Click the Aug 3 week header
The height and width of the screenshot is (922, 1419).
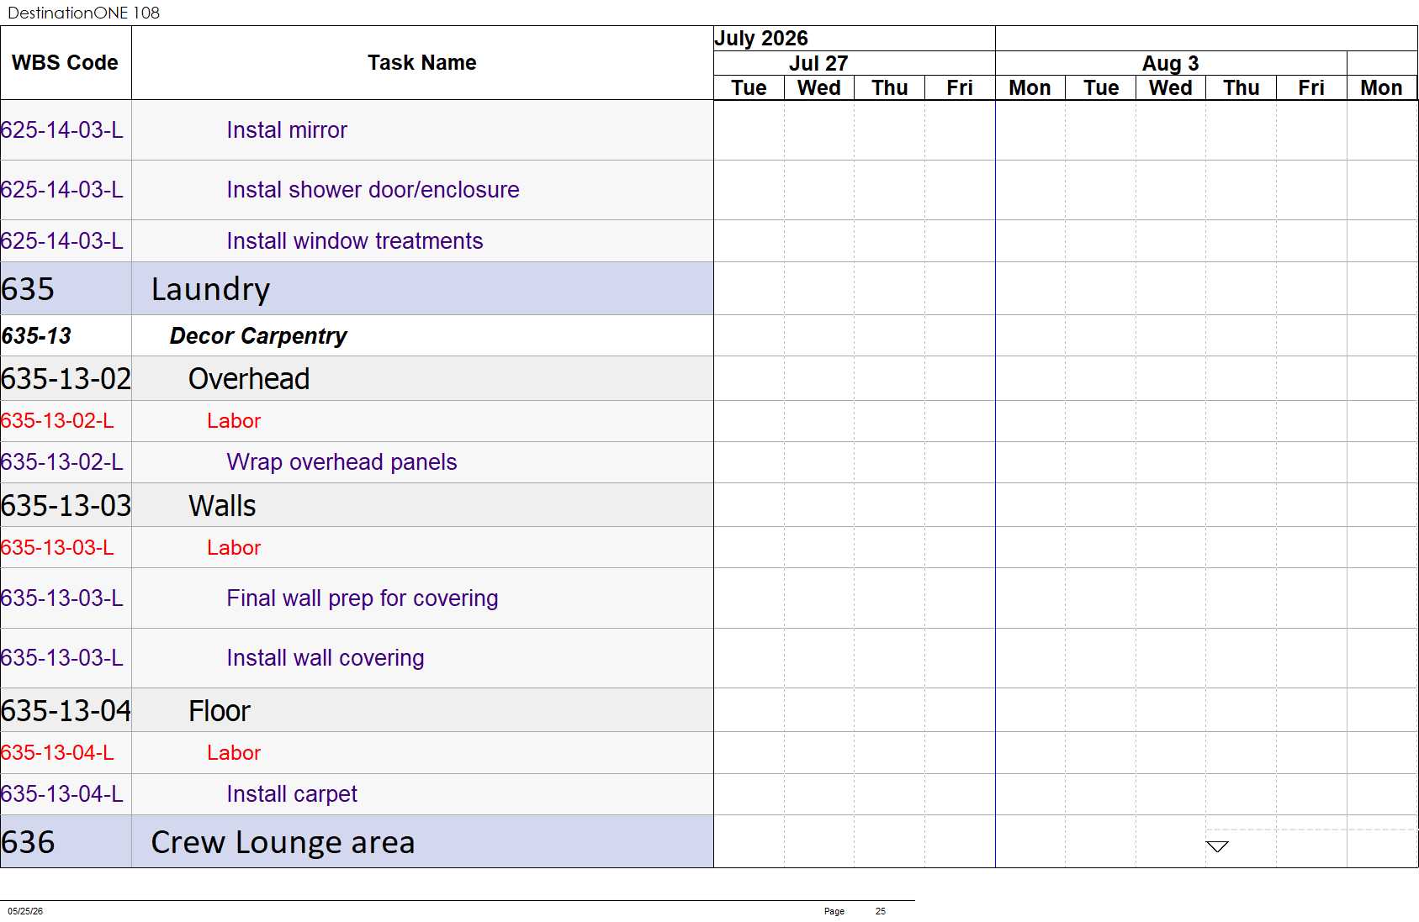coord(1171,64)
